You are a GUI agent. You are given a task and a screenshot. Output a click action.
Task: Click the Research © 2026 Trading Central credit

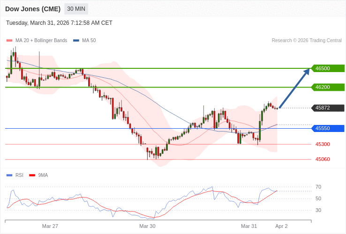tap(307, 41)
